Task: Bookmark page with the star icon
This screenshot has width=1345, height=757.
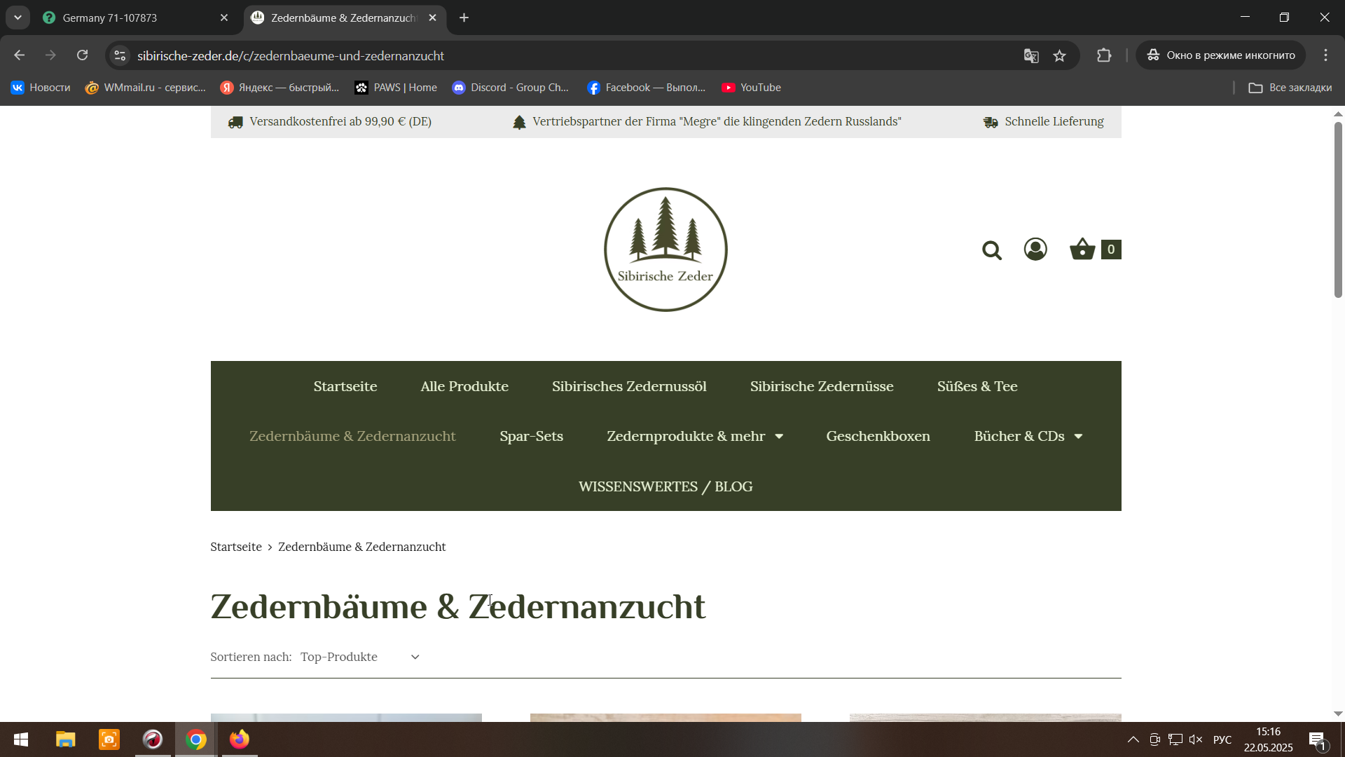Action: (x=1059, y=56)
